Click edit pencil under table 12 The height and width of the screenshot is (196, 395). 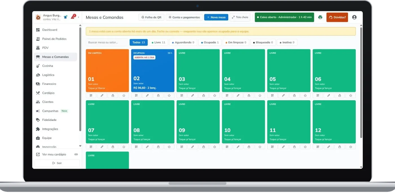coord(329,147)
